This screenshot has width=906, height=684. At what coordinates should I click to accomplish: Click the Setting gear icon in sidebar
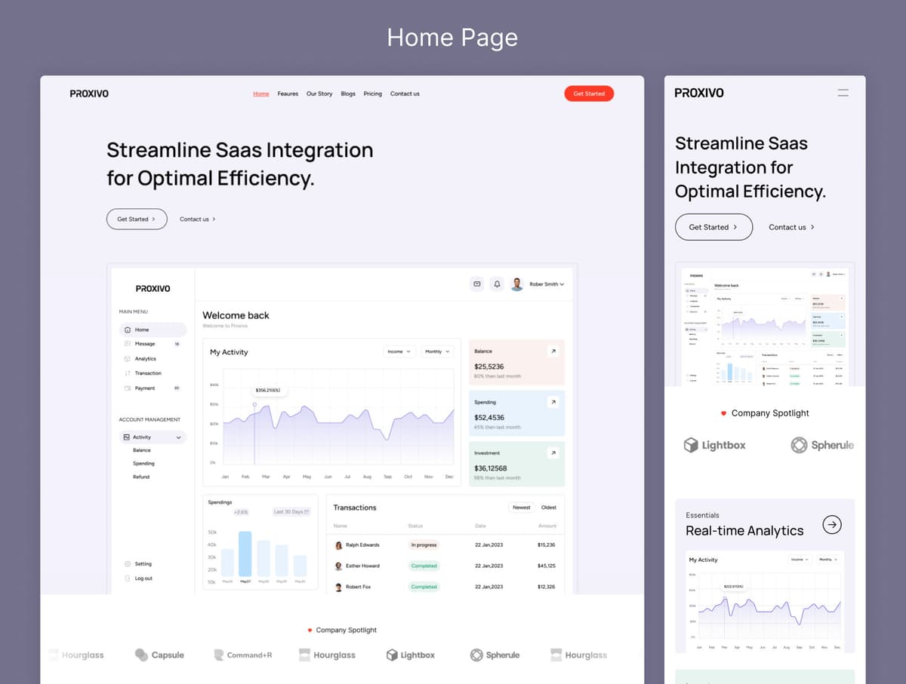click(128, 564)
